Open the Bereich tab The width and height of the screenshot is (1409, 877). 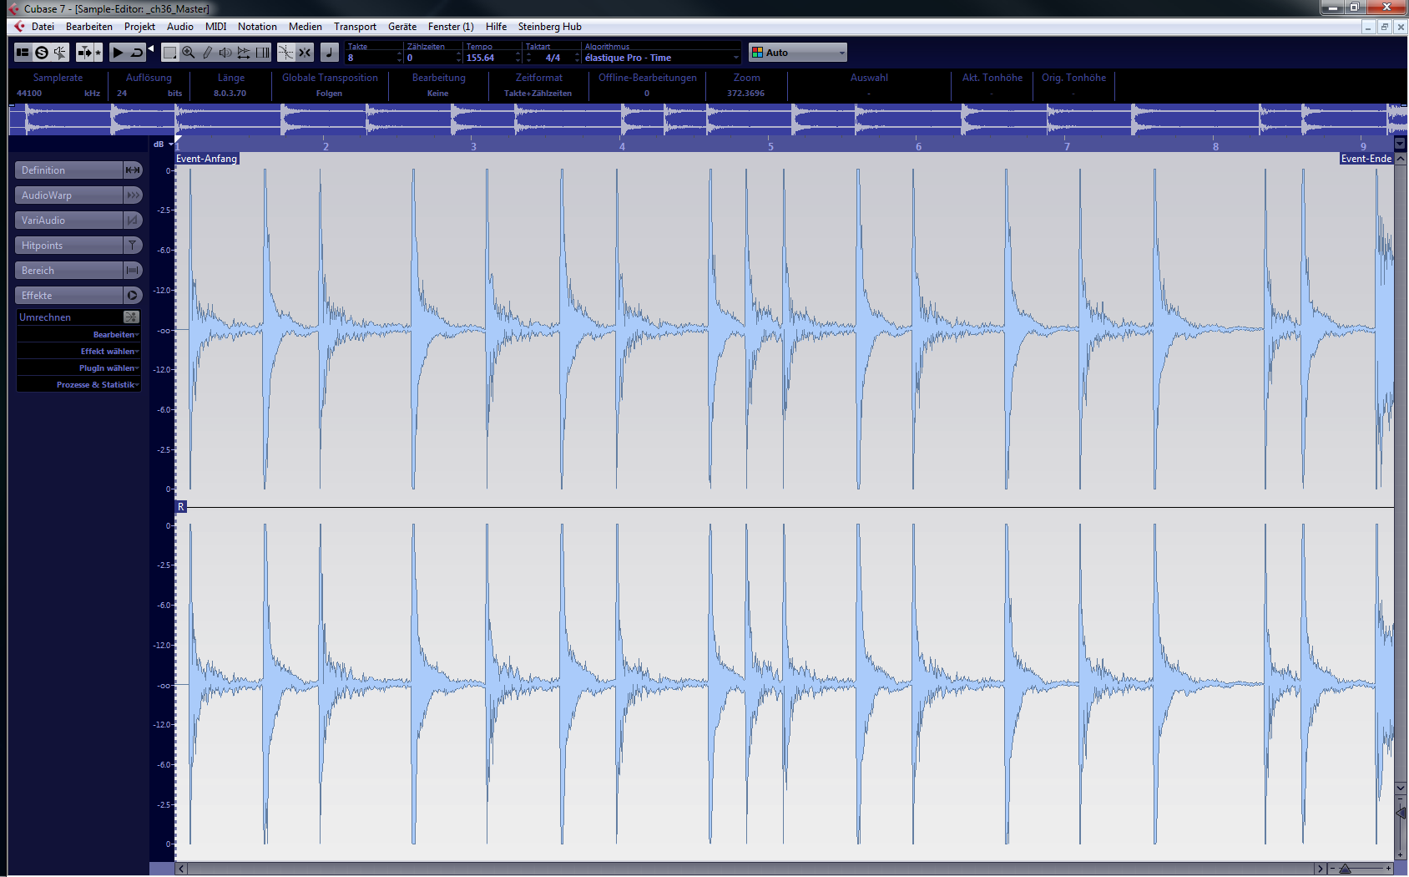coord(68,271)
